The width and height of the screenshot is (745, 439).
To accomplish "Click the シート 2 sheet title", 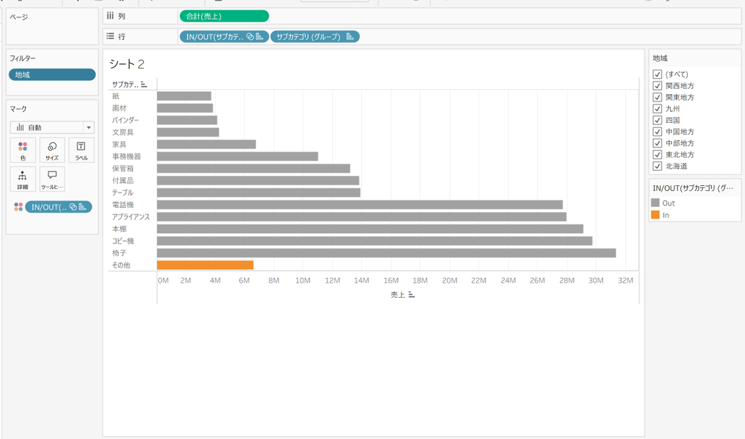I will [127, 64].
